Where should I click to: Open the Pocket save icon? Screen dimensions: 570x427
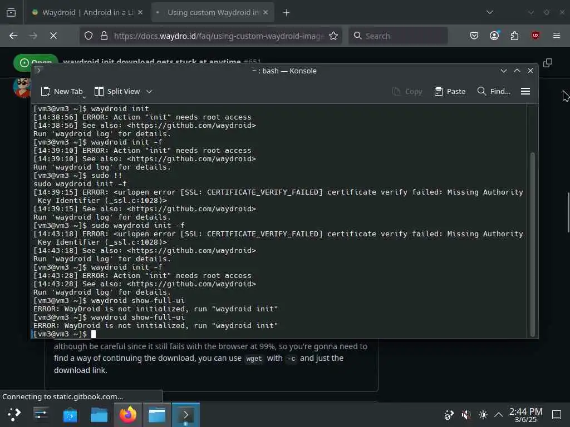tap(474, 36)
